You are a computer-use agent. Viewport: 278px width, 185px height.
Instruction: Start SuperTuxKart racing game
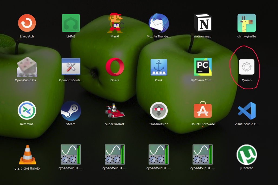115,110
